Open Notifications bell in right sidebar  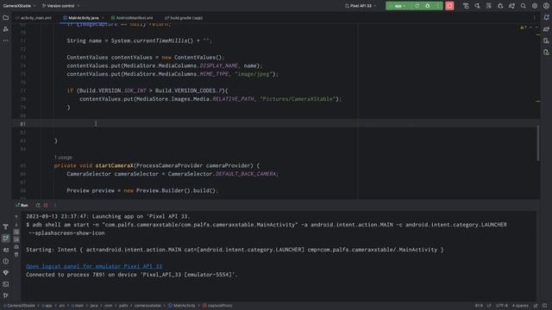pyautogui.click(x=546, y=17)
